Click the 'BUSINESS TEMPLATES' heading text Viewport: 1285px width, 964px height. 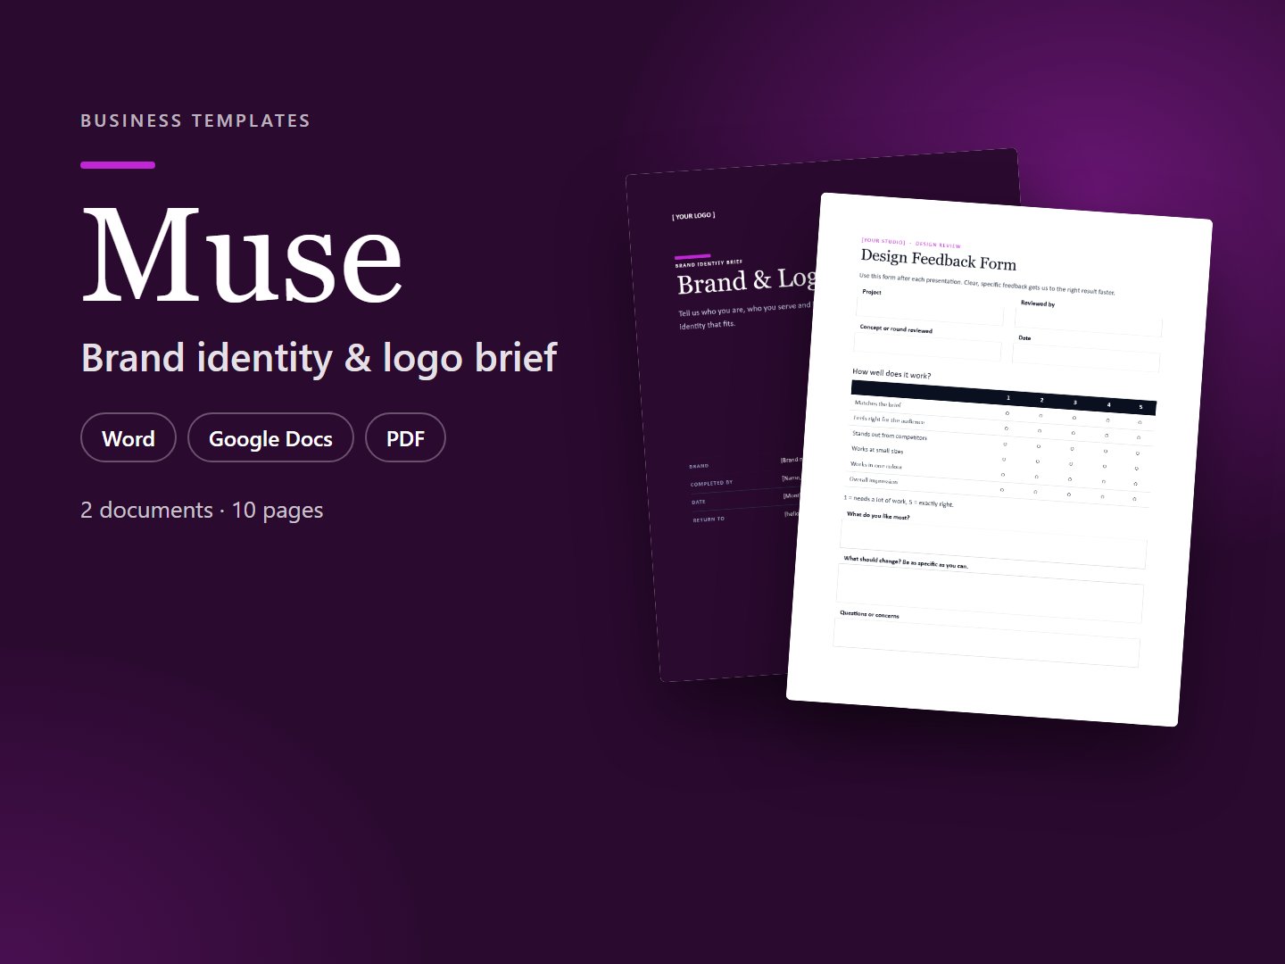195,120
